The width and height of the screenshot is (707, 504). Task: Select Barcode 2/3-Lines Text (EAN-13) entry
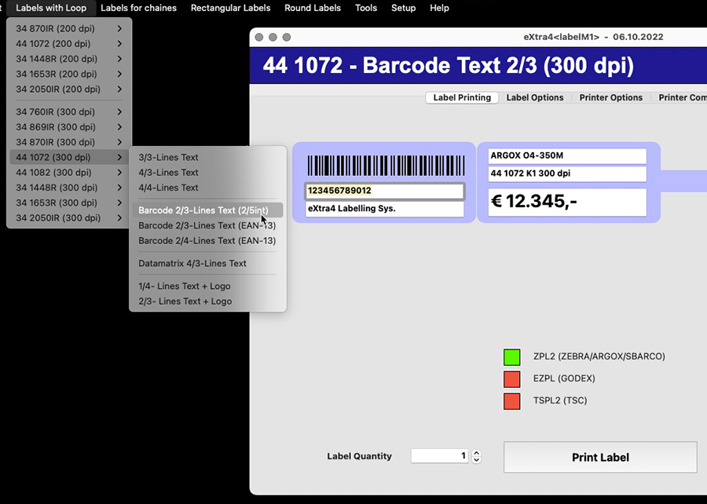[x=206, y=225]
